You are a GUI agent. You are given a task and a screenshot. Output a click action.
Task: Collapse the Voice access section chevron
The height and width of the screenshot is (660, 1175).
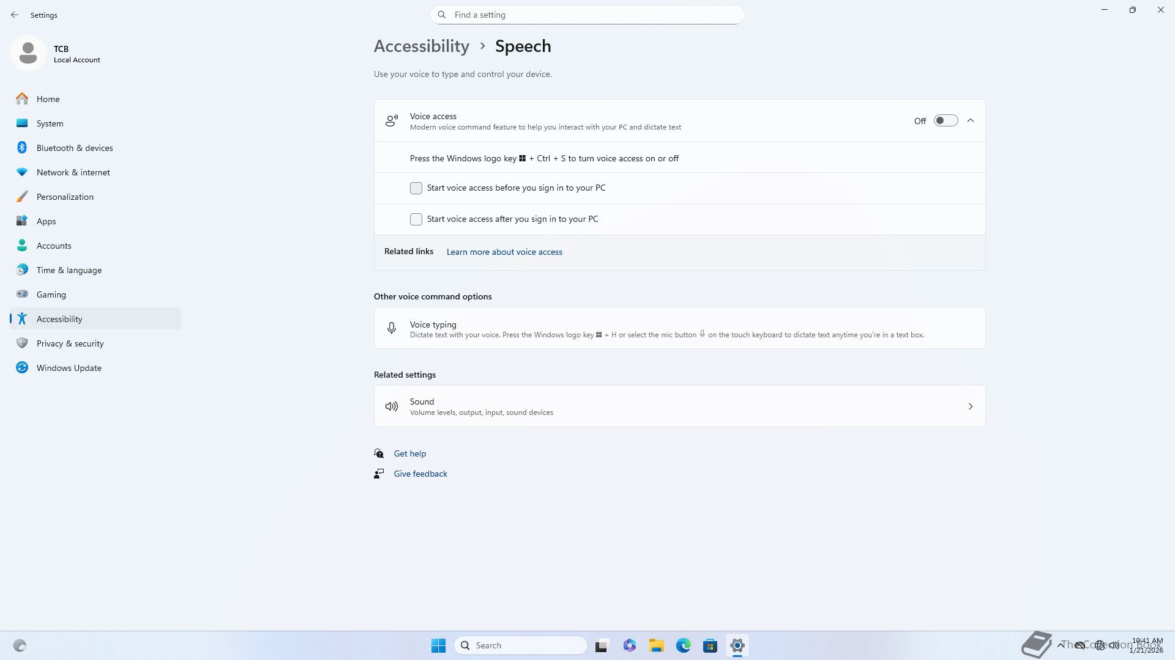(x=971, y=121)
